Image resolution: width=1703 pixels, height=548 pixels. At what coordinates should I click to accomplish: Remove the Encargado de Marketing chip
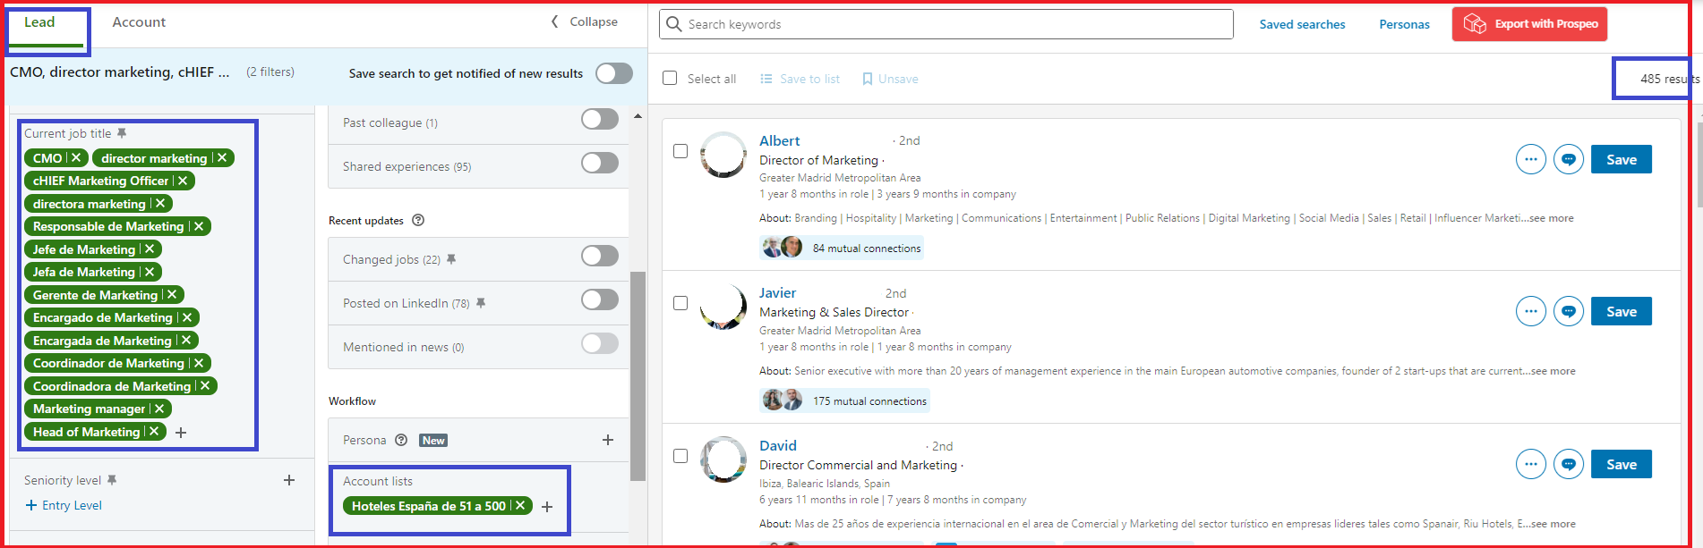[186, 317]
